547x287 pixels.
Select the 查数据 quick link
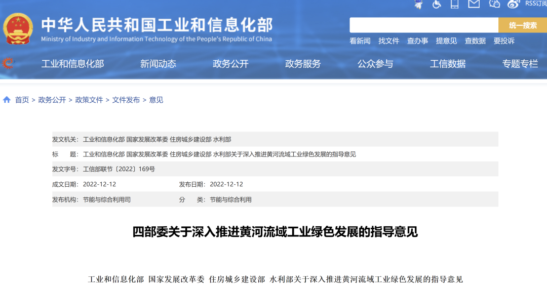coord(475,41)
